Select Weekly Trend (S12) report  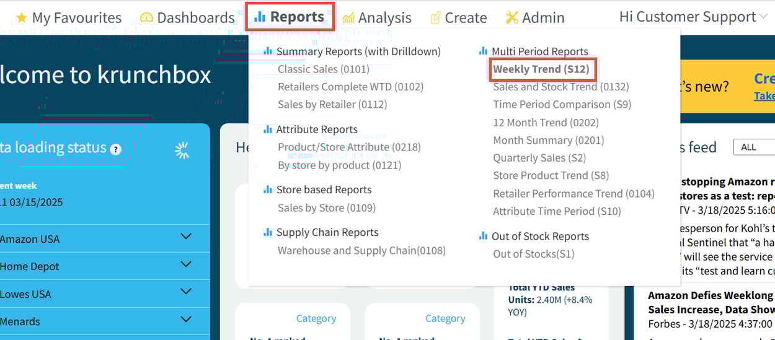541,69
